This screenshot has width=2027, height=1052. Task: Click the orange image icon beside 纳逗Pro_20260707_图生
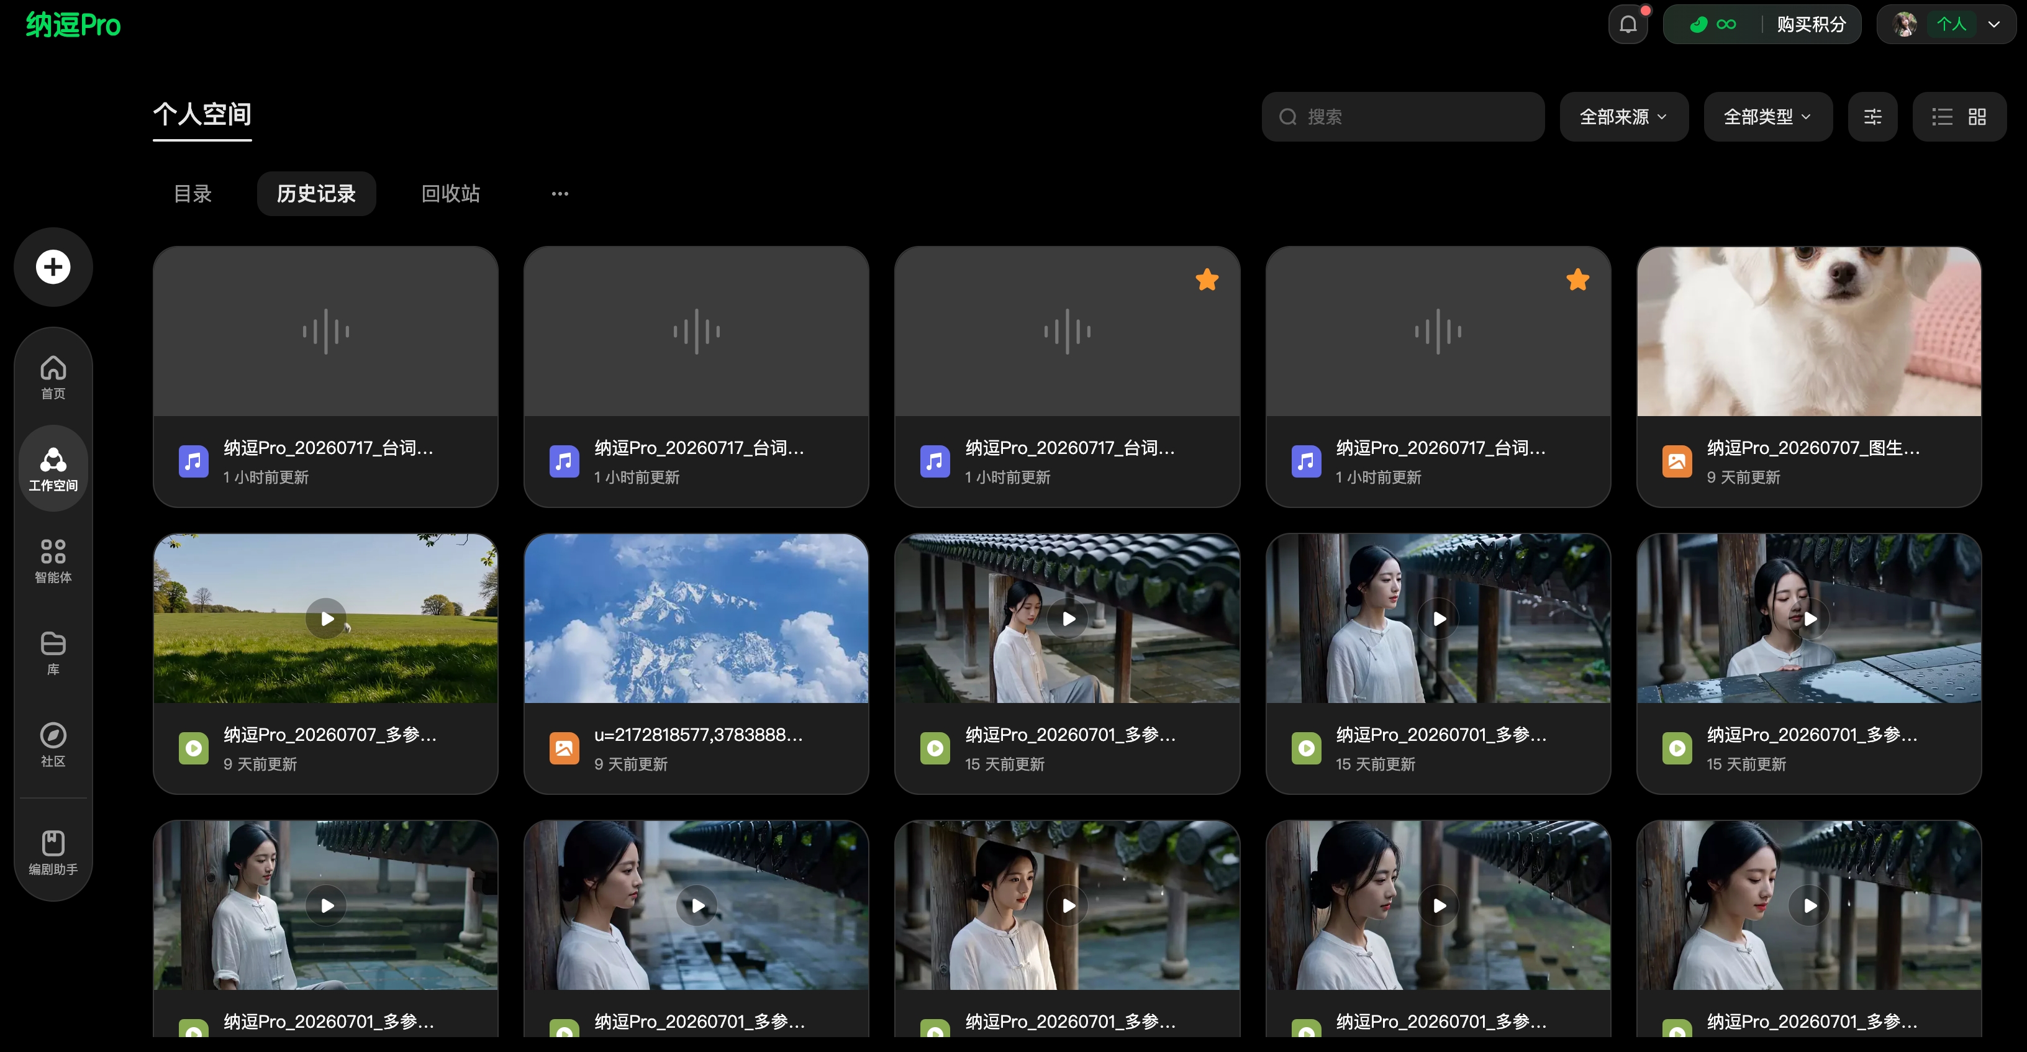[1677, 461]
